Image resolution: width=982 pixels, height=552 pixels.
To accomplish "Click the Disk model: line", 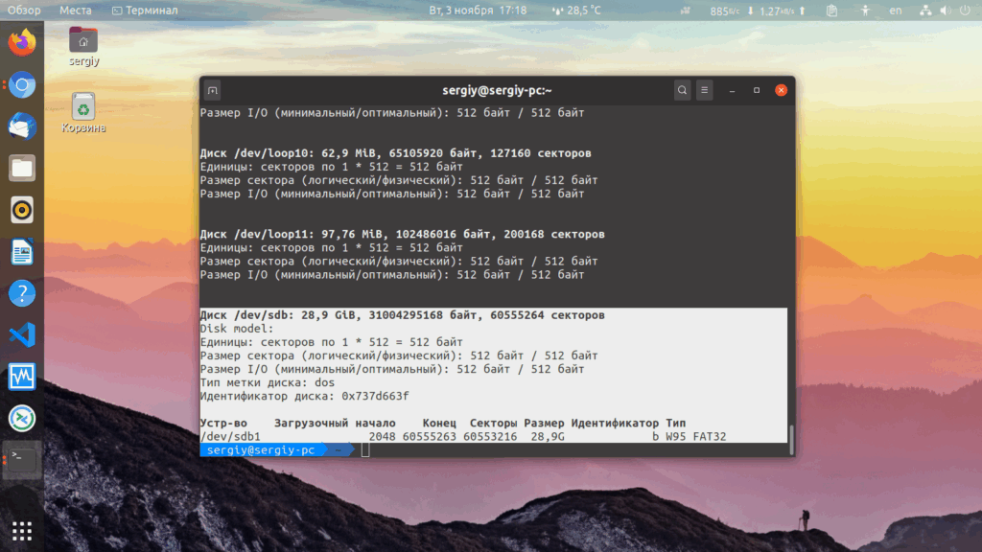I will [x=237, y=329].
